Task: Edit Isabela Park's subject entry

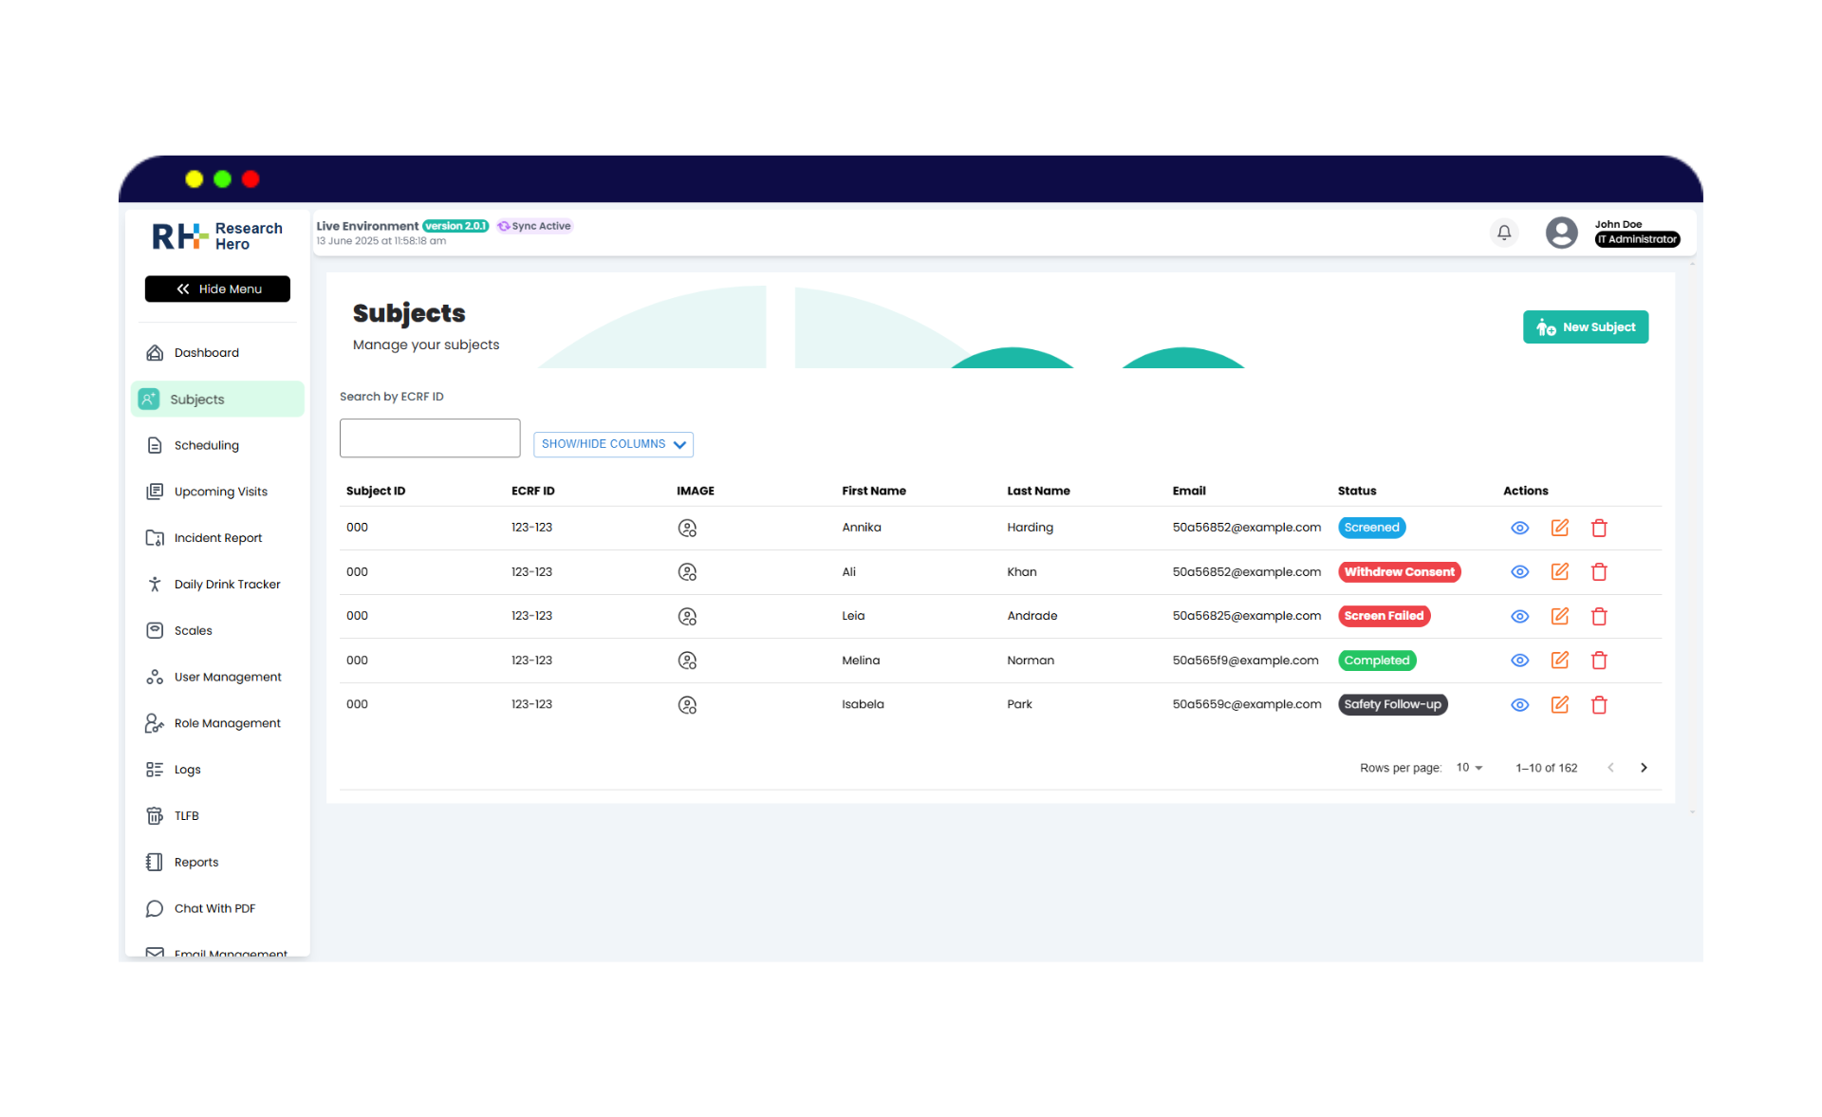Action: tap(1559, 704)
